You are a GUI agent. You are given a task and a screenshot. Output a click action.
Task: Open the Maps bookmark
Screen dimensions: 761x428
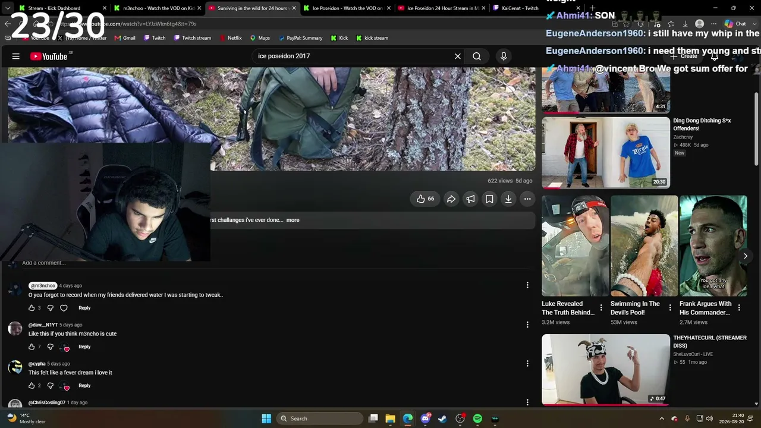[260, 38]
